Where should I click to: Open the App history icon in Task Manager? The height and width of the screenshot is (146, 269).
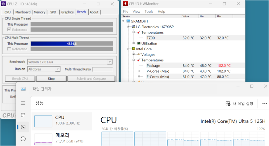[x=23, y=139]
